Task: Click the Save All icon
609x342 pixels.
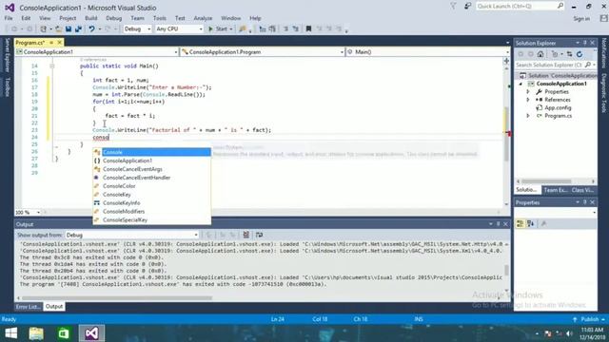Action: (x=78, y=29)
